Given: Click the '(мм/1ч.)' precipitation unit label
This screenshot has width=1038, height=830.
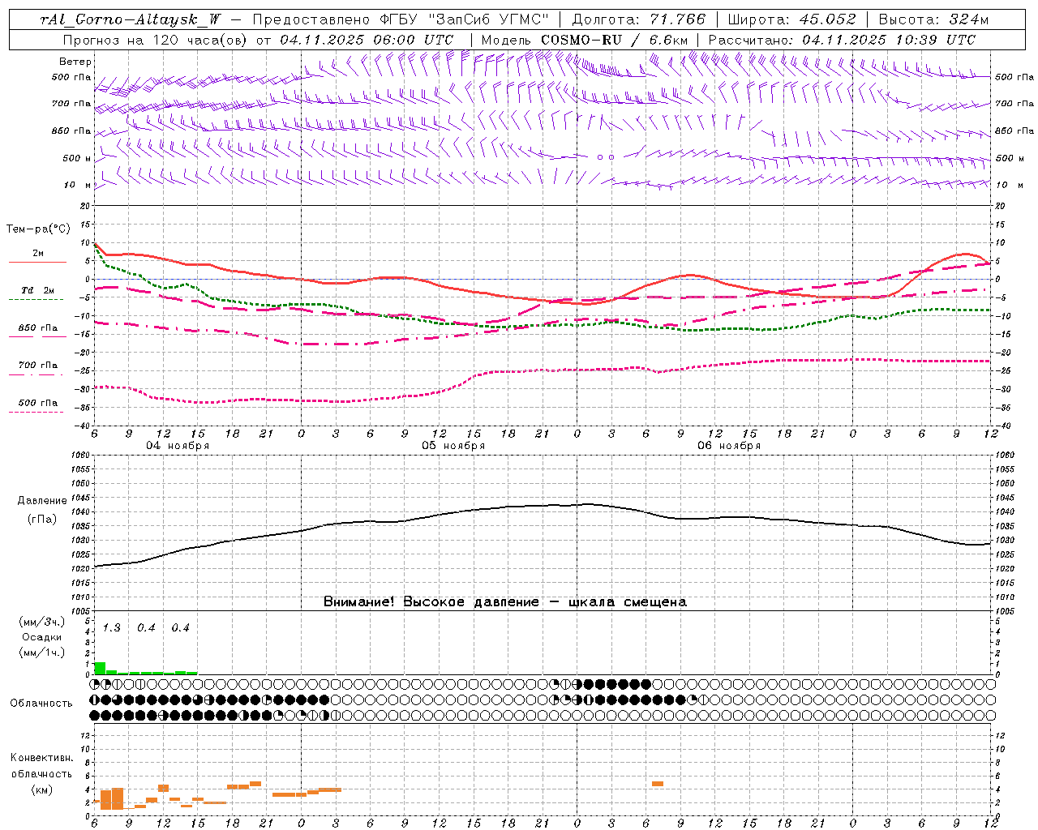Looking at the screenshot, I should [41, 652].
